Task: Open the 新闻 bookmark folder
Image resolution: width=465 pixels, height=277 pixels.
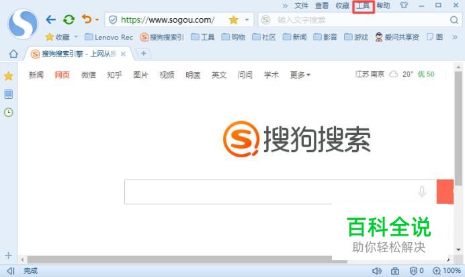Action: [294, 37]
